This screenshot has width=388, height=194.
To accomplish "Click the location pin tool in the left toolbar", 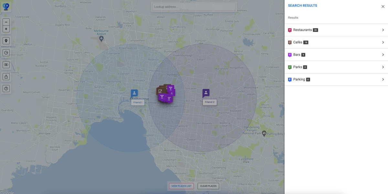I will coord(6,41).
